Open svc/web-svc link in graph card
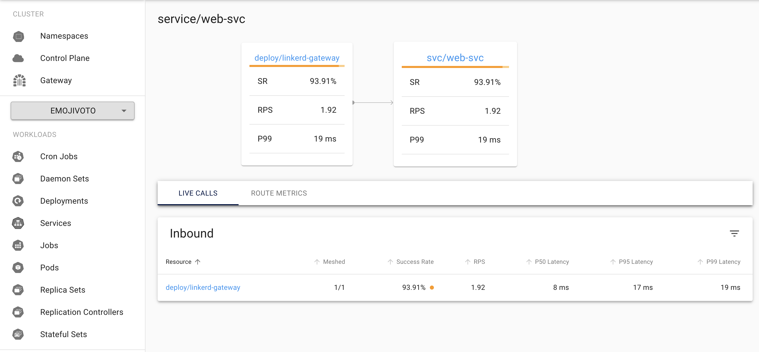The image size is (759, 352). click(x=455, y=58)
